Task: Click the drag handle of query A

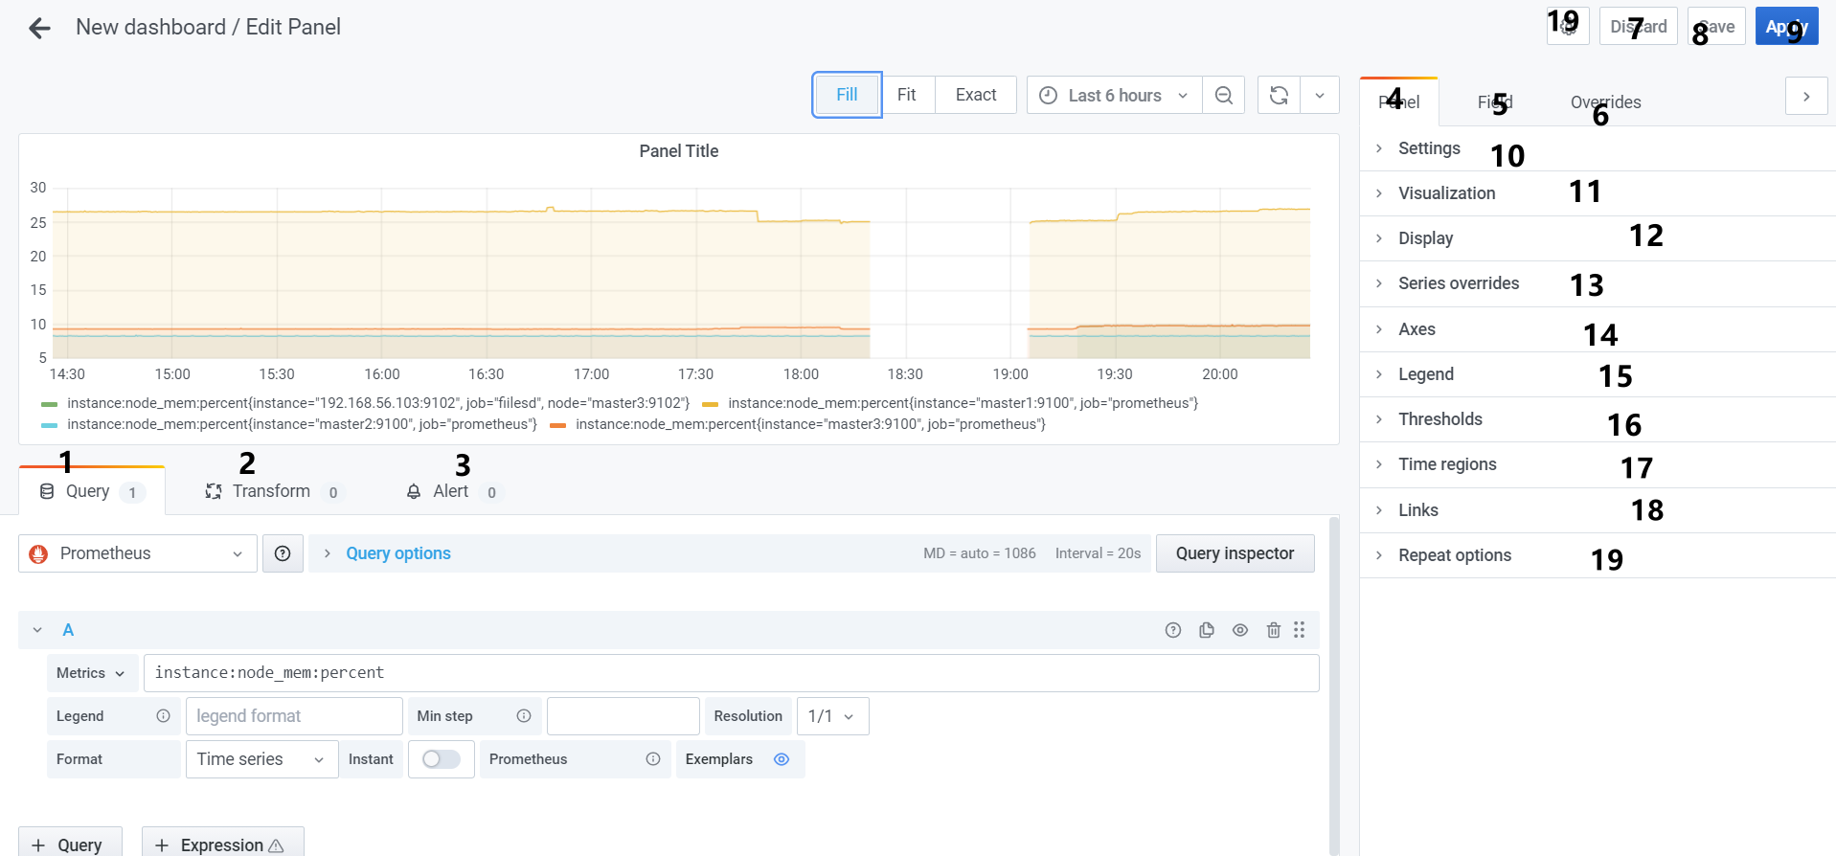Action: coord(1300,630)
